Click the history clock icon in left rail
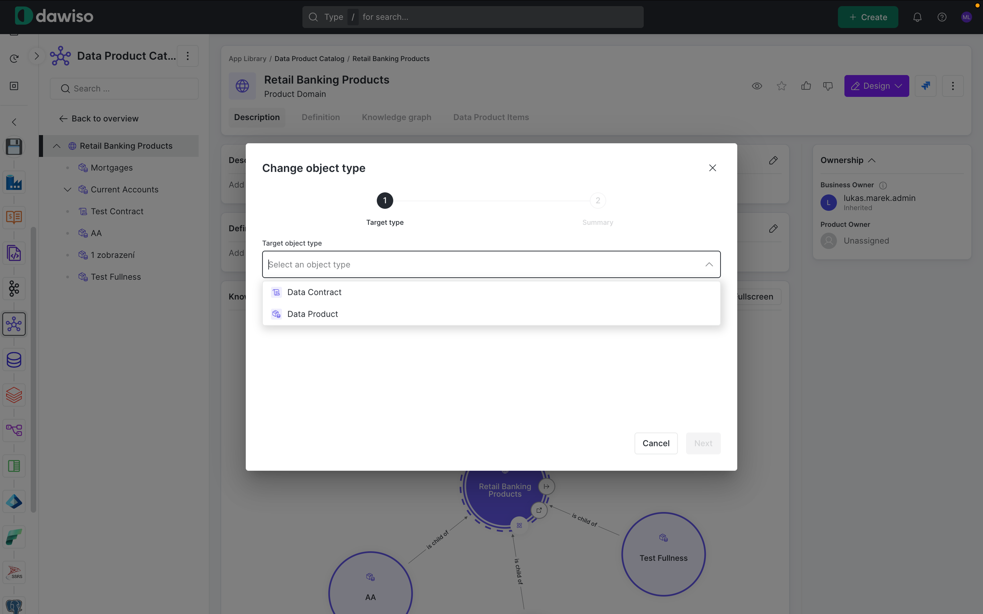The width and height of the screenshot is (983, 614). (x=14, y=59)
